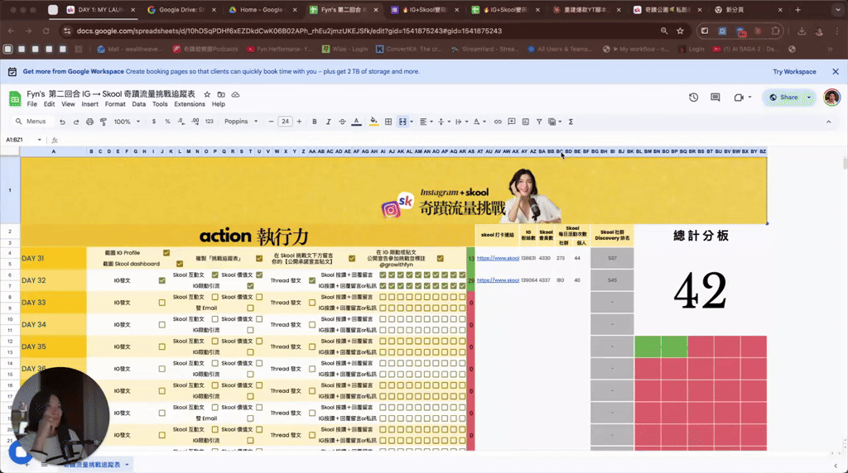The image size is (848, 473).
Task: Move document to a folder
Action: pyautogui.click(x=221, y=94)
